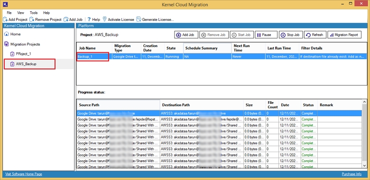Click the AWS_Backup project icon
Screen dimensions: 370x180
12,64
